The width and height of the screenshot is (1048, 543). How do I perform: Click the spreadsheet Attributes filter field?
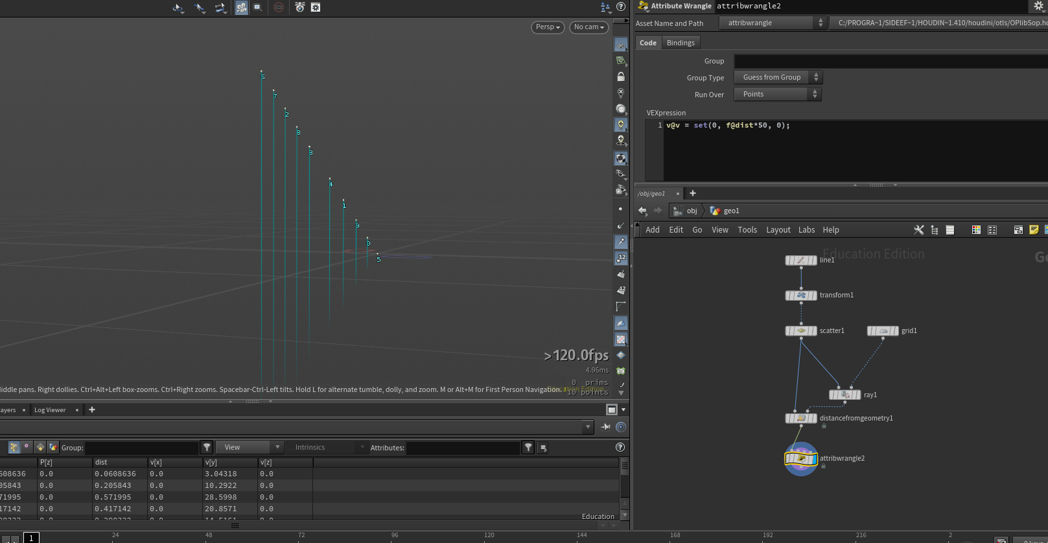(x=463, y=448)
